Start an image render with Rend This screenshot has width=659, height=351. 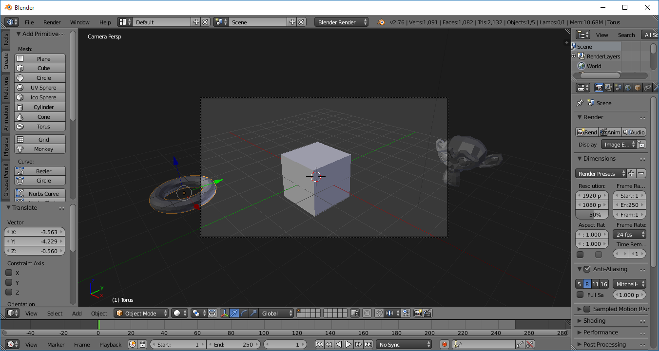tap(587, 132)
